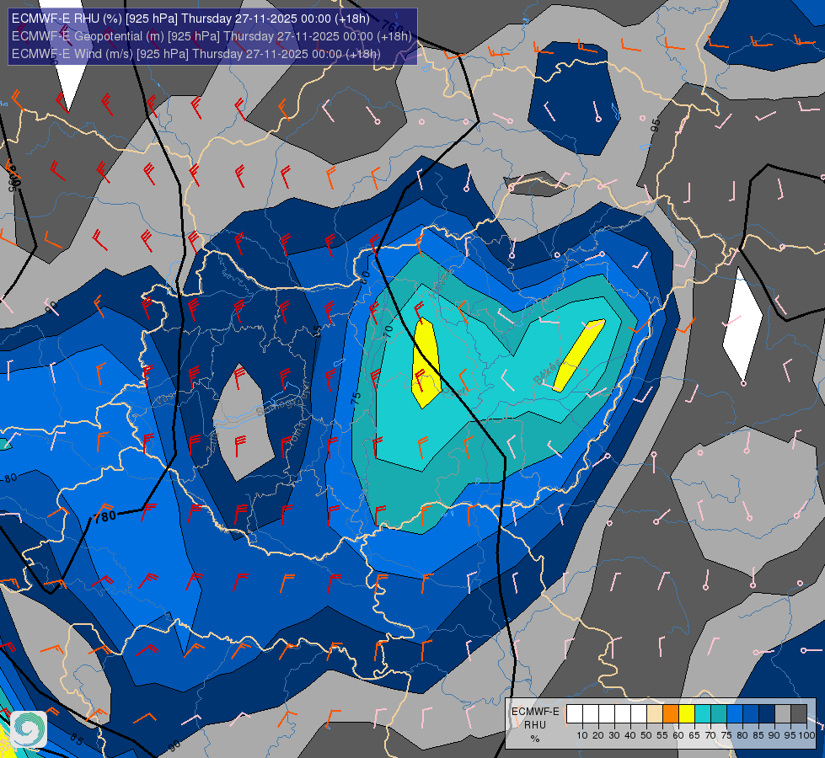Pick the light gray 90–95% legend swatch

783,714
